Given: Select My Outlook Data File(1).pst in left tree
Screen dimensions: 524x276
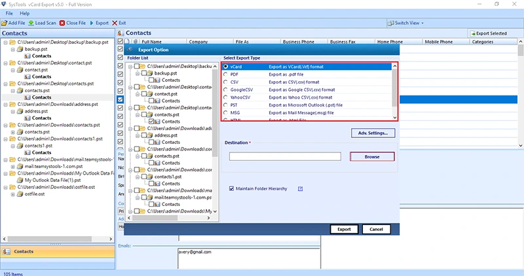Looking at the screenshot, I should [52, 180].
